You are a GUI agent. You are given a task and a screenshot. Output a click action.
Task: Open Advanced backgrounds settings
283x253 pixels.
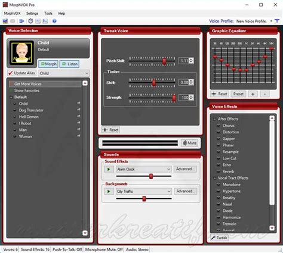[x=185, y=191]
